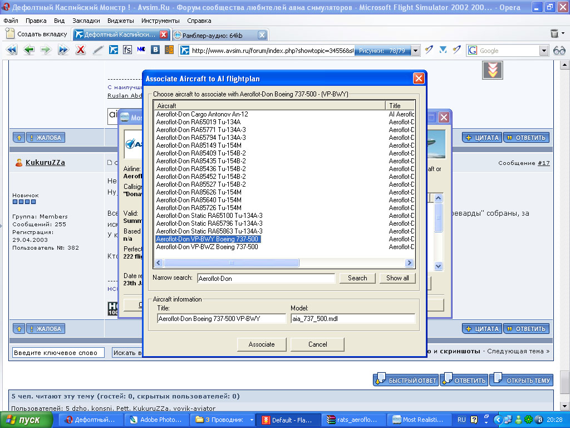570x428 pixels.
Task: Click the KukuruZZa user avatar icon
Action: 19,163
